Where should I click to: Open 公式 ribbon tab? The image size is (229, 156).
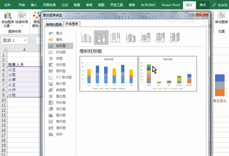[x=65, y=5]
